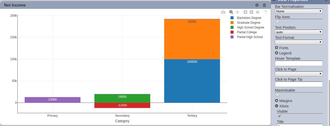
Task: Open the Bar Normalisation dropdown
Action: (x=299, y=11)
